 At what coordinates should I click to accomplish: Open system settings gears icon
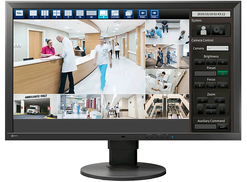tap(218, 30)
